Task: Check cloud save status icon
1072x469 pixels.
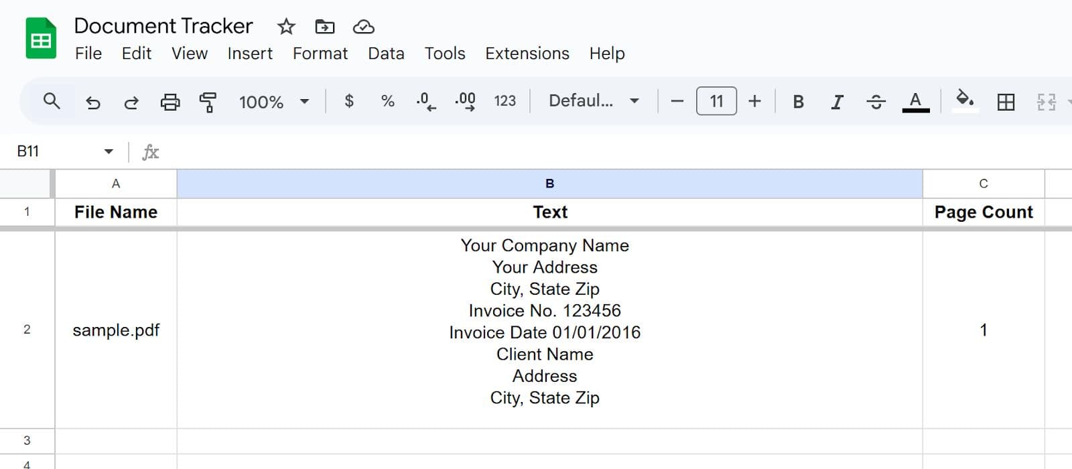Action: 363,27
